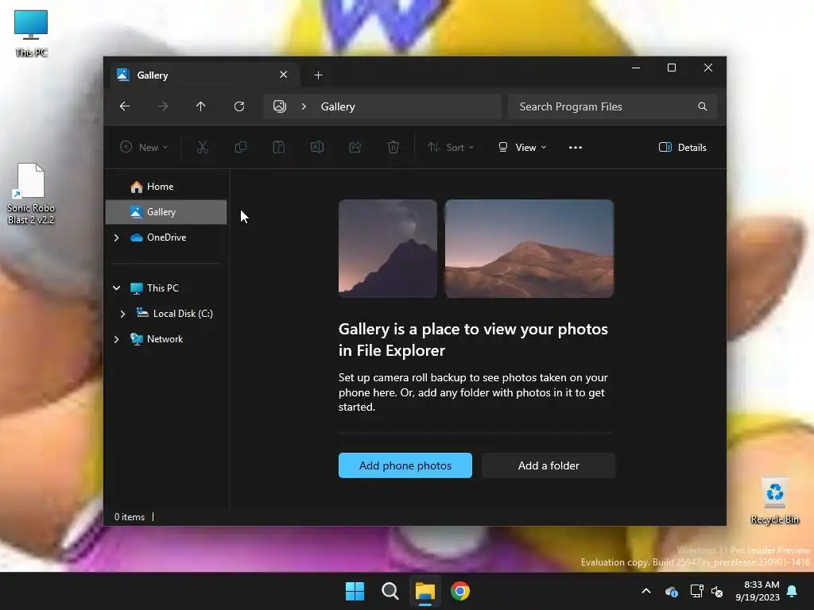Open Local Disk (C:) in sidebar
814x610 pixels.
point(166,313)
